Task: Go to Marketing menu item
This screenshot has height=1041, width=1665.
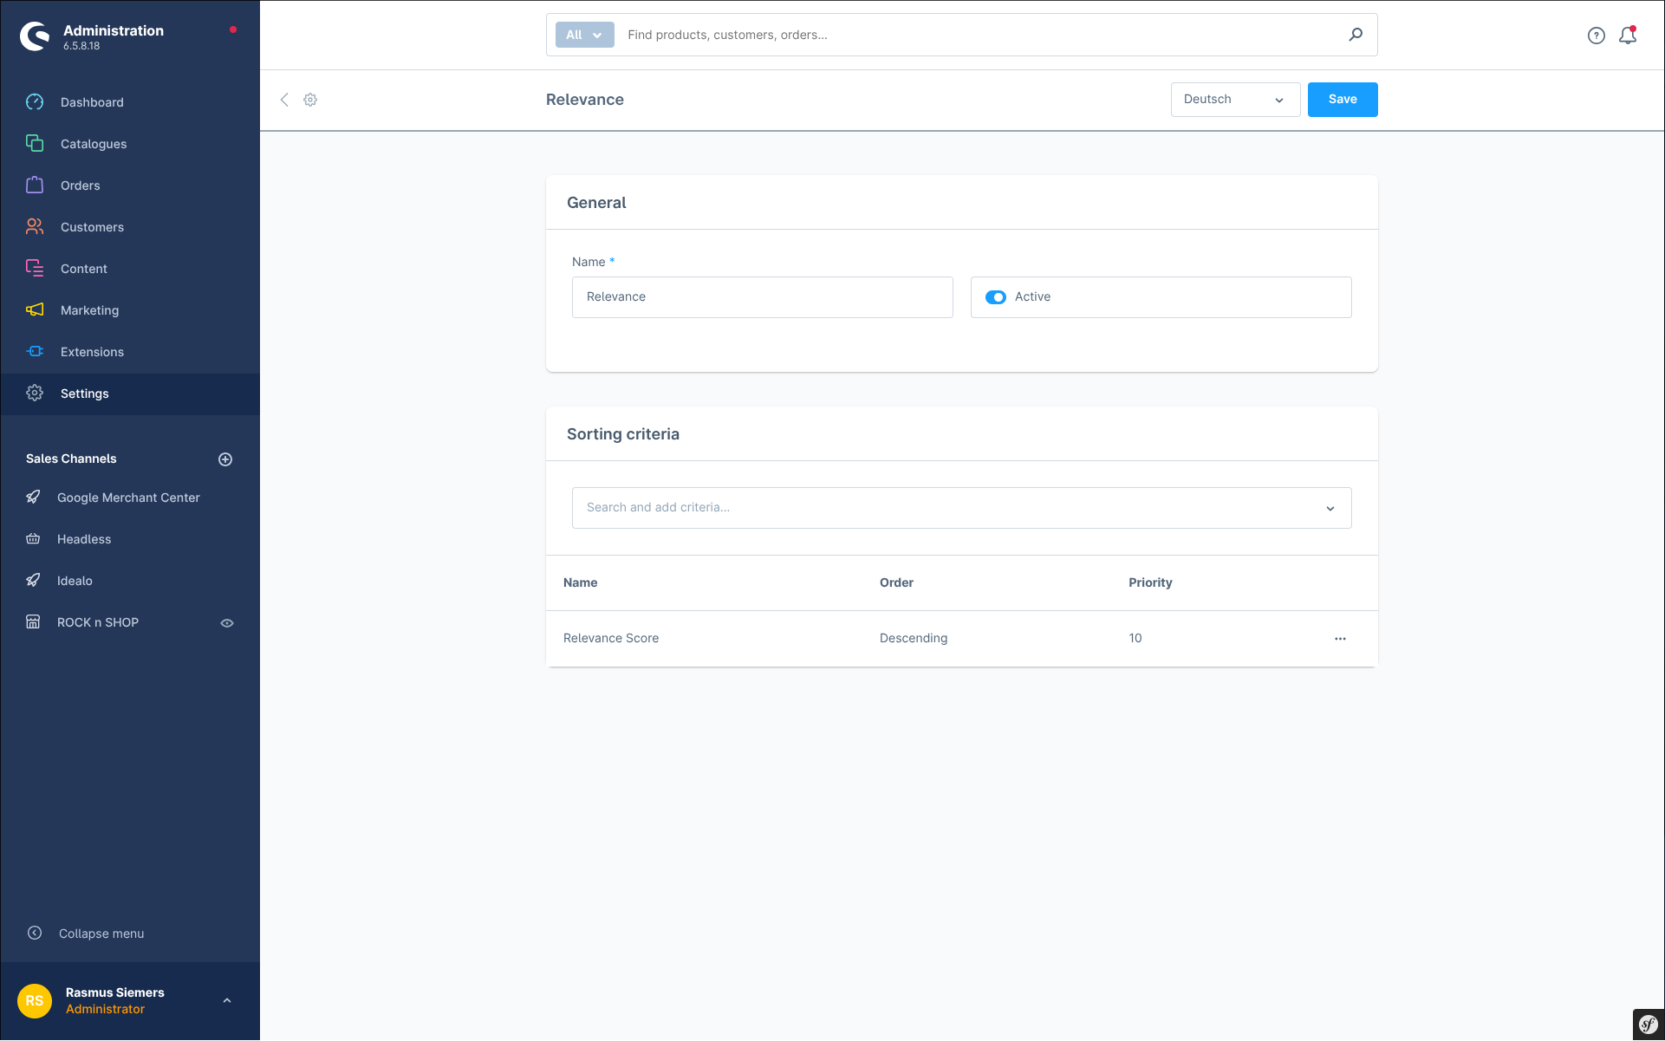Action: click(x=89, y=310)
